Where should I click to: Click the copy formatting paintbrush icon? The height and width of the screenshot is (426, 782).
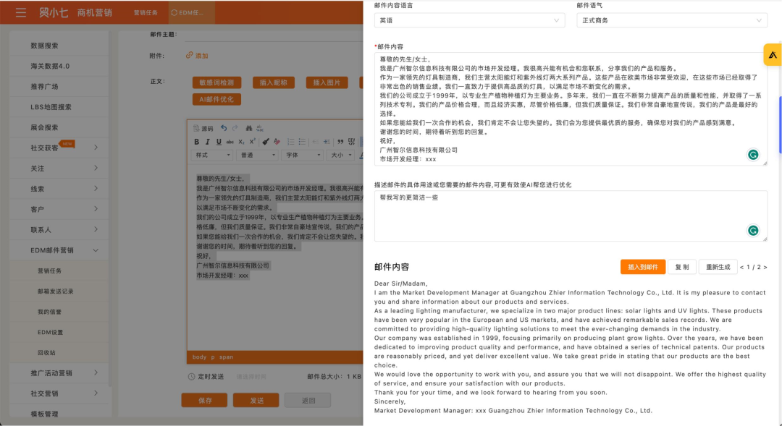pos(265,142)
